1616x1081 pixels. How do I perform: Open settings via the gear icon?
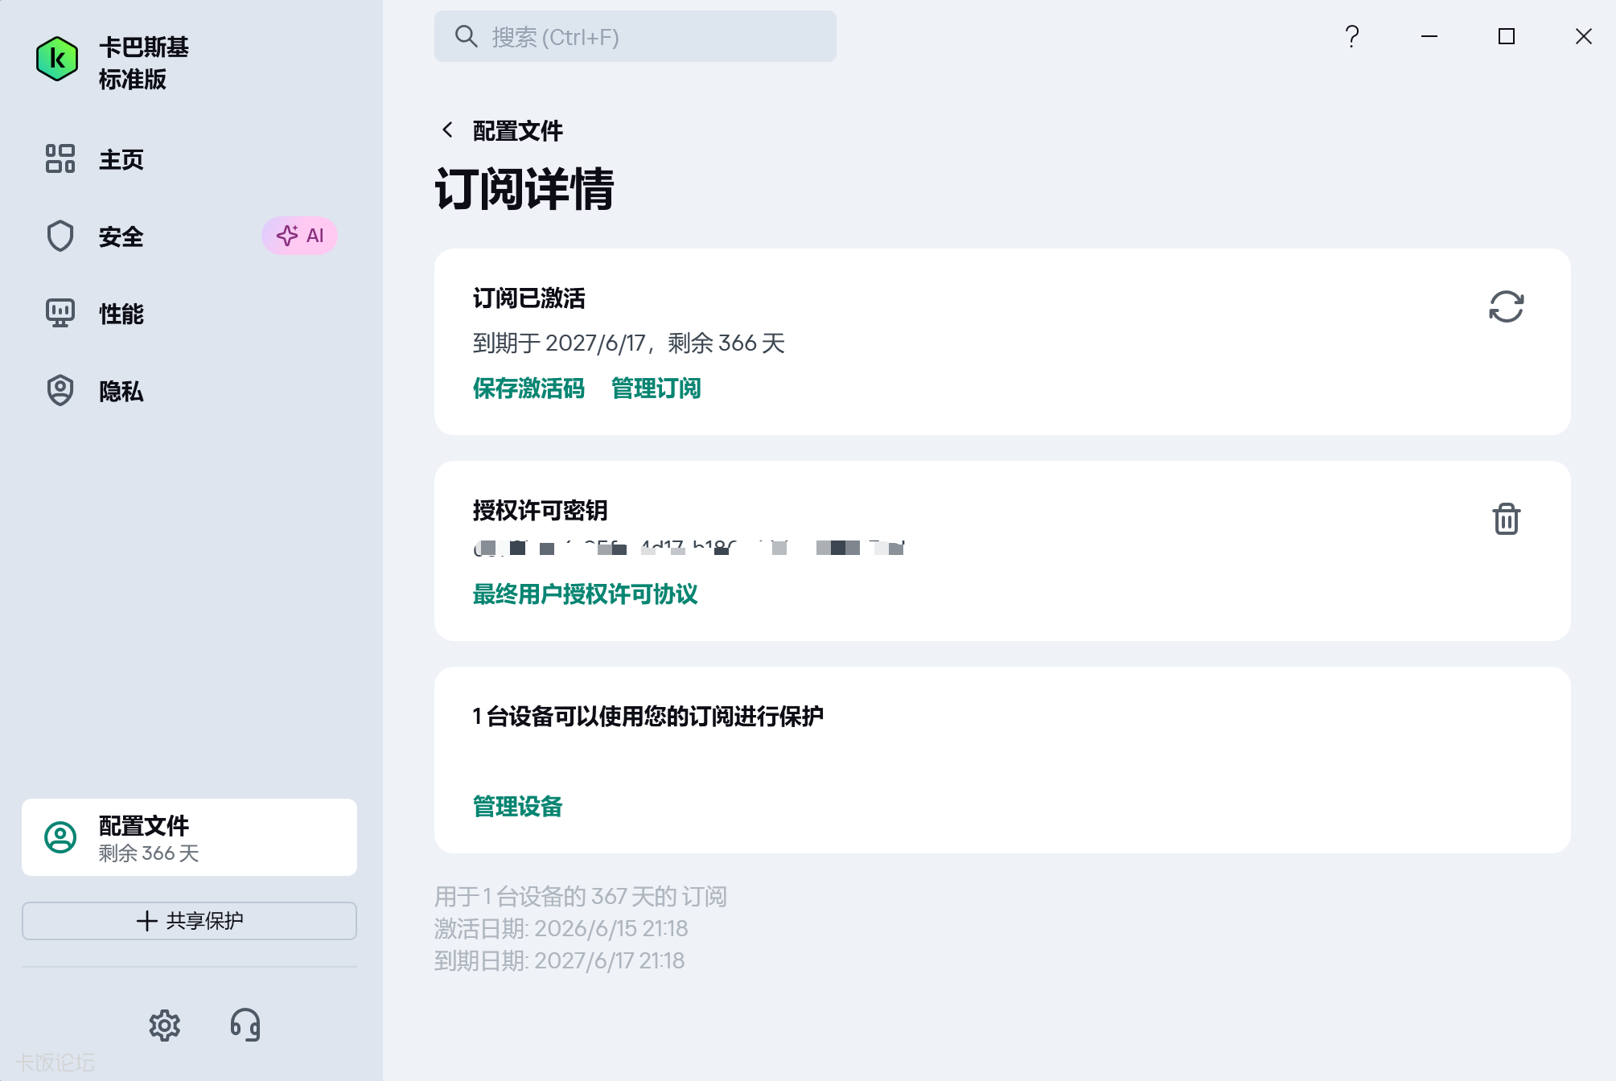165,1026
